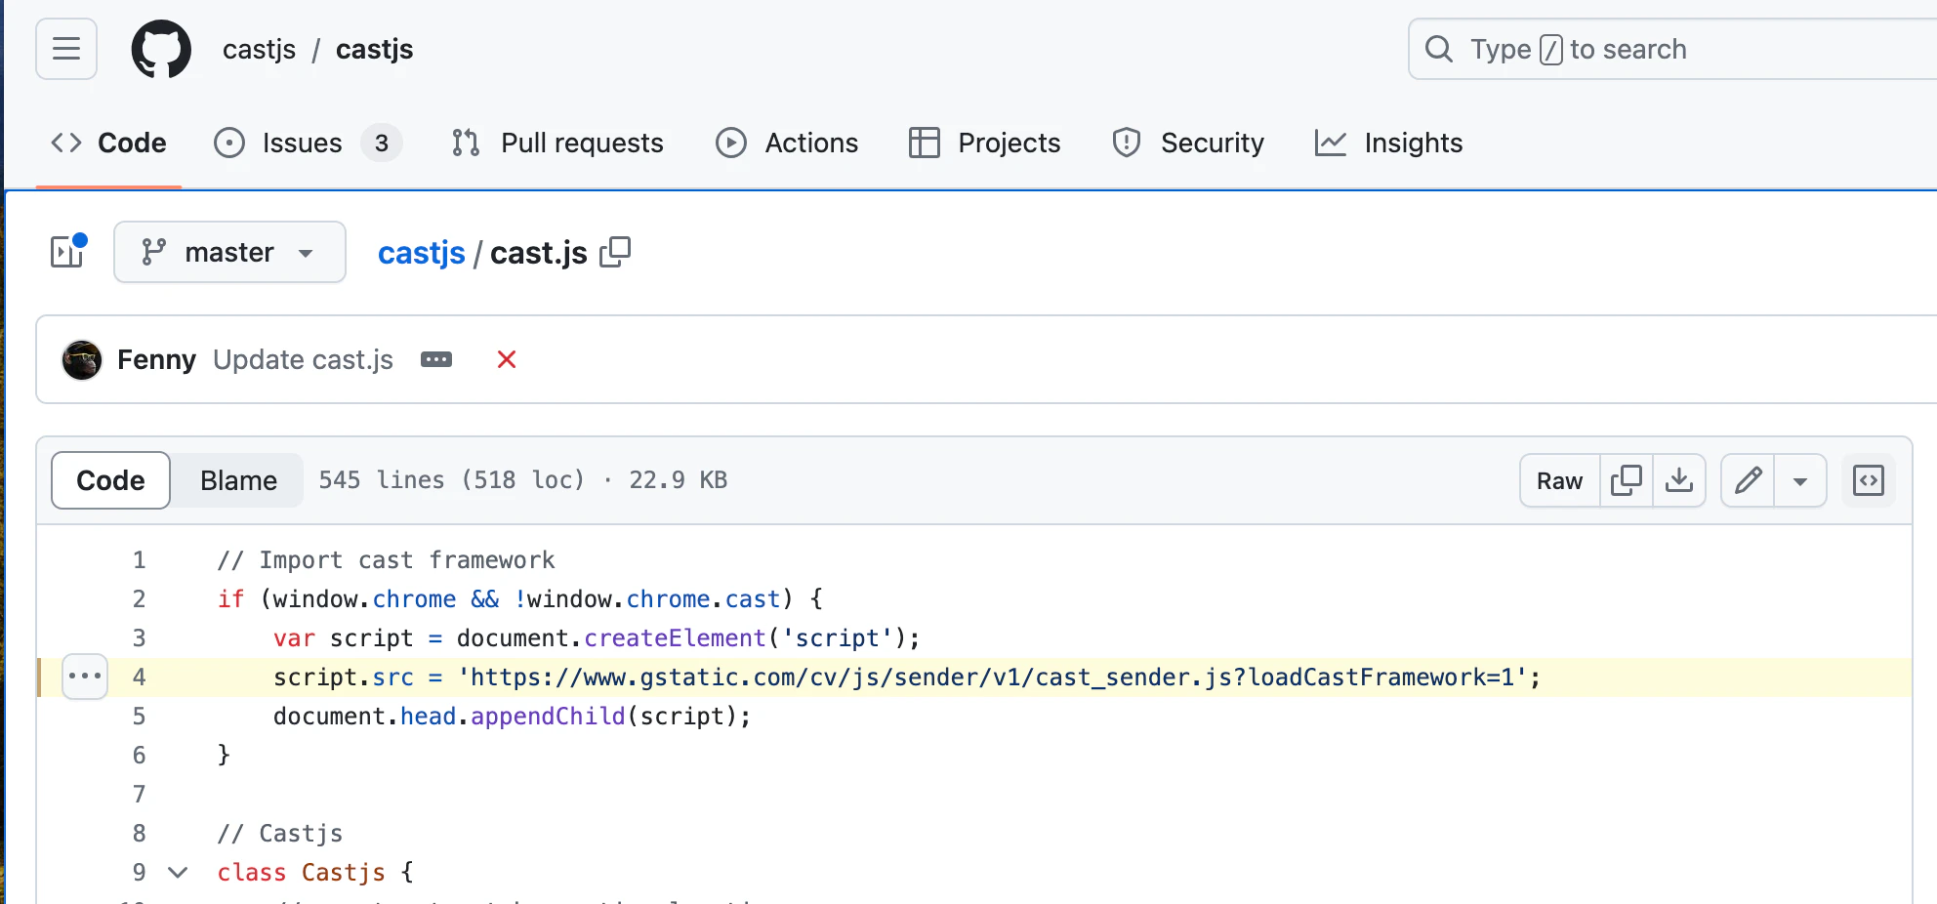Open the symbols panel
The width and height of the screenshot is (1937, 904).
point(1869,480)
